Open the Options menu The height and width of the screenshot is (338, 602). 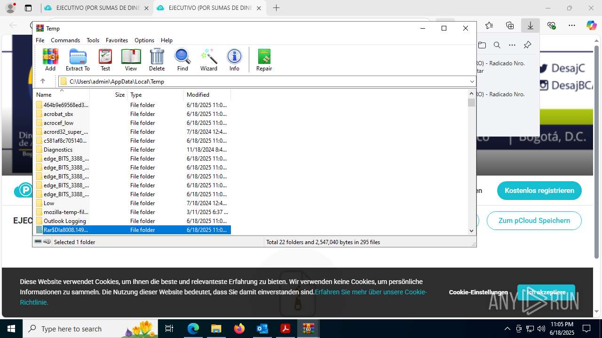coord(144,40)
